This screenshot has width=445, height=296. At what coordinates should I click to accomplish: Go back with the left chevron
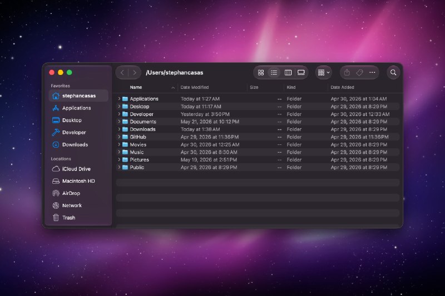122,73
